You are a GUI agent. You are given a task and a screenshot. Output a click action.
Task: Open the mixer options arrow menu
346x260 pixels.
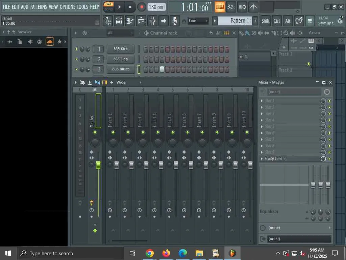tap(76, 83)
